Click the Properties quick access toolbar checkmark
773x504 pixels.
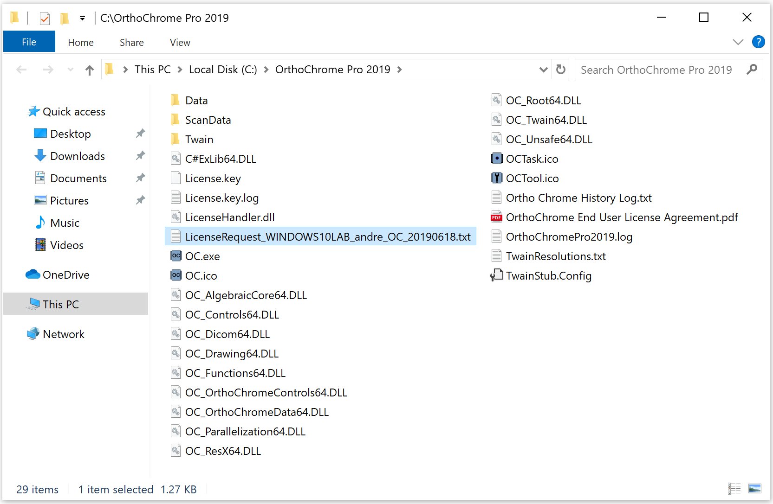pos(45,19)
